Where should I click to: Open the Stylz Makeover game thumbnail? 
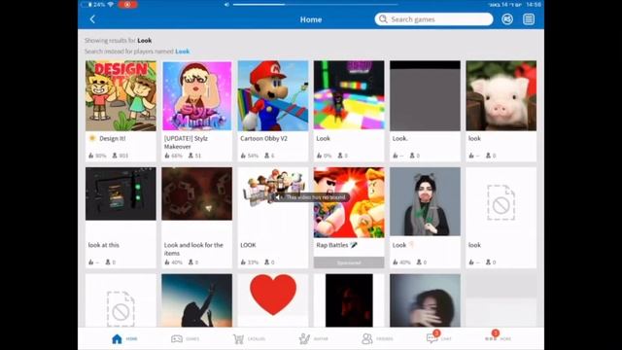[197, 95]
